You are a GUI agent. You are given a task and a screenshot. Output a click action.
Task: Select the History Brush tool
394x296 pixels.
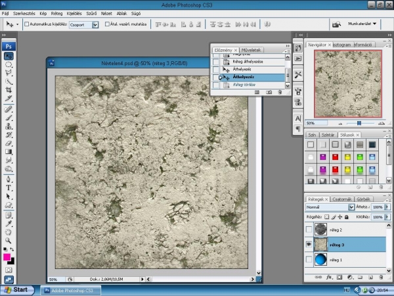point(9,135)
